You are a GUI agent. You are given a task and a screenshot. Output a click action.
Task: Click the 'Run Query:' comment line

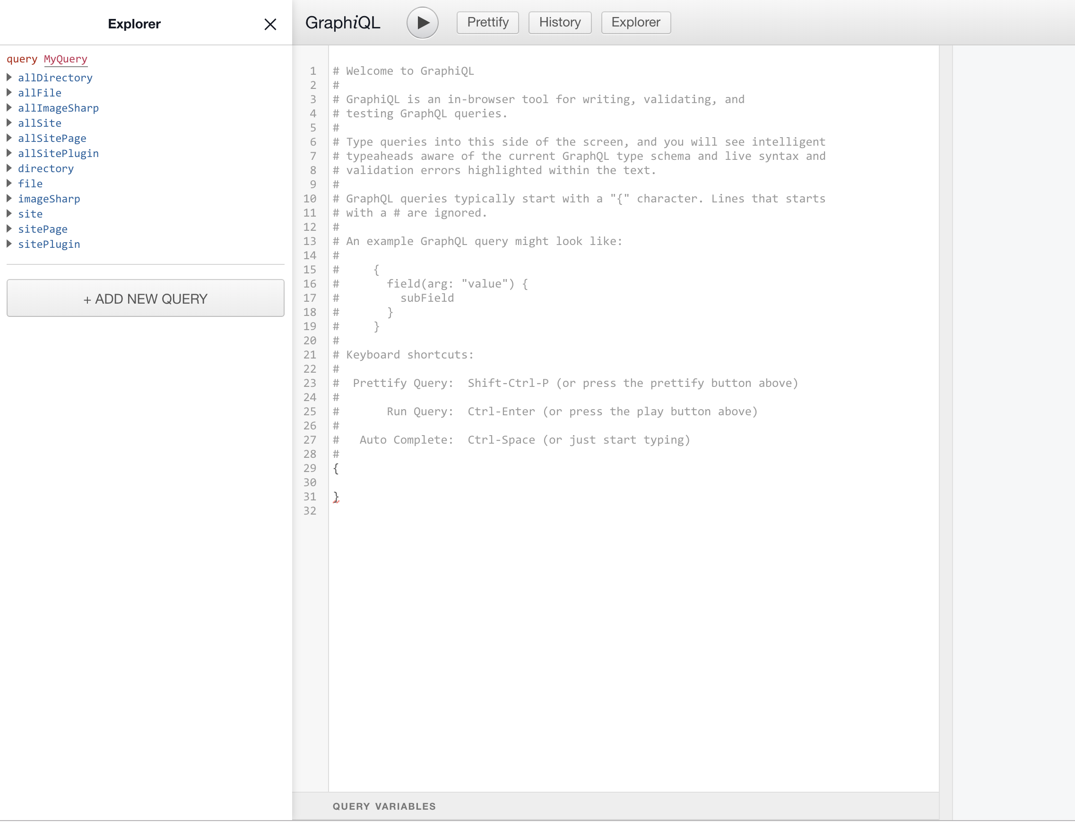pyautogui.click(x=546, y=411)
